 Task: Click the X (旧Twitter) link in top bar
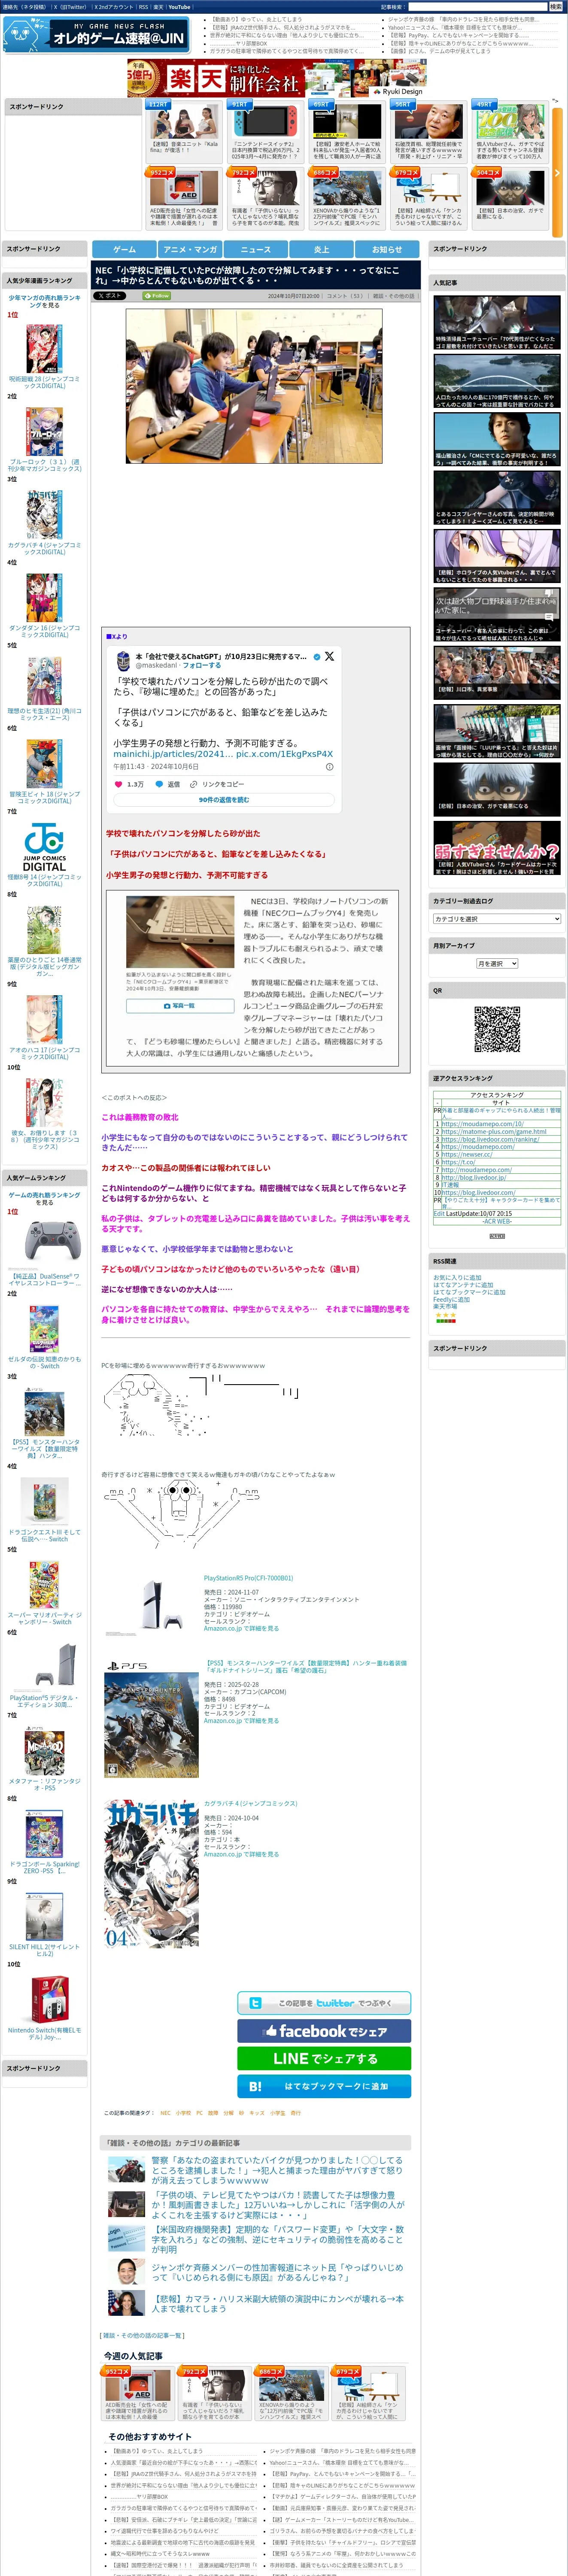[70, 7]
